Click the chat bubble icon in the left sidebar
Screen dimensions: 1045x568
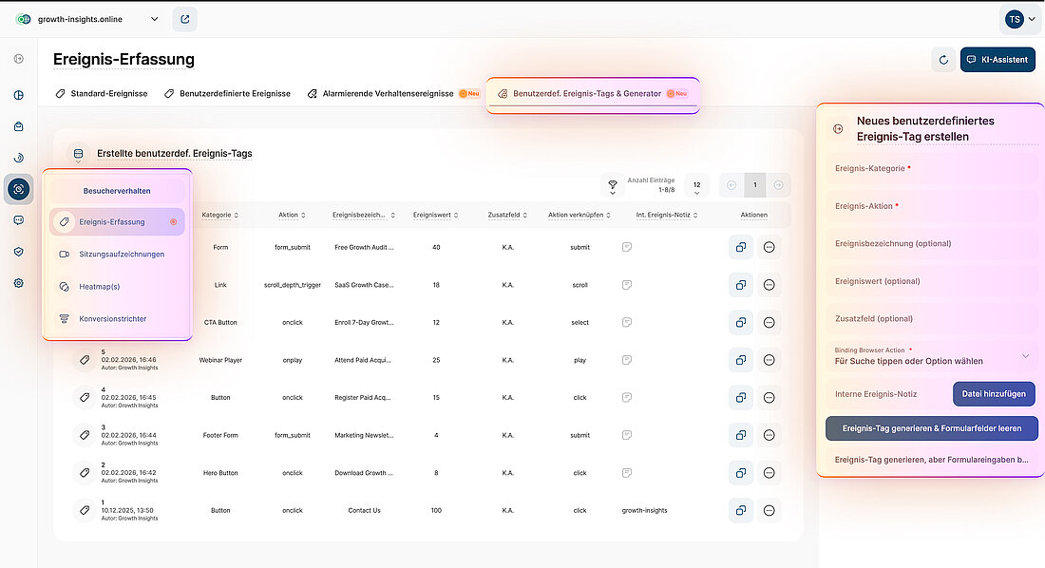pyautogui.click(x=18, y=220)
